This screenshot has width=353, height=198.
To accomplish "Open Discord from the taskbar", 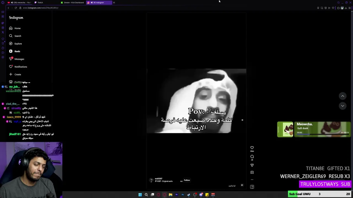I will point(201,195).
